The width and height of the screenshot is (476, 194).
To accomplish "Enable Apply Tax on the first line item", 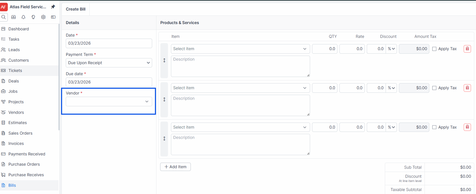I will click(434, 49).
